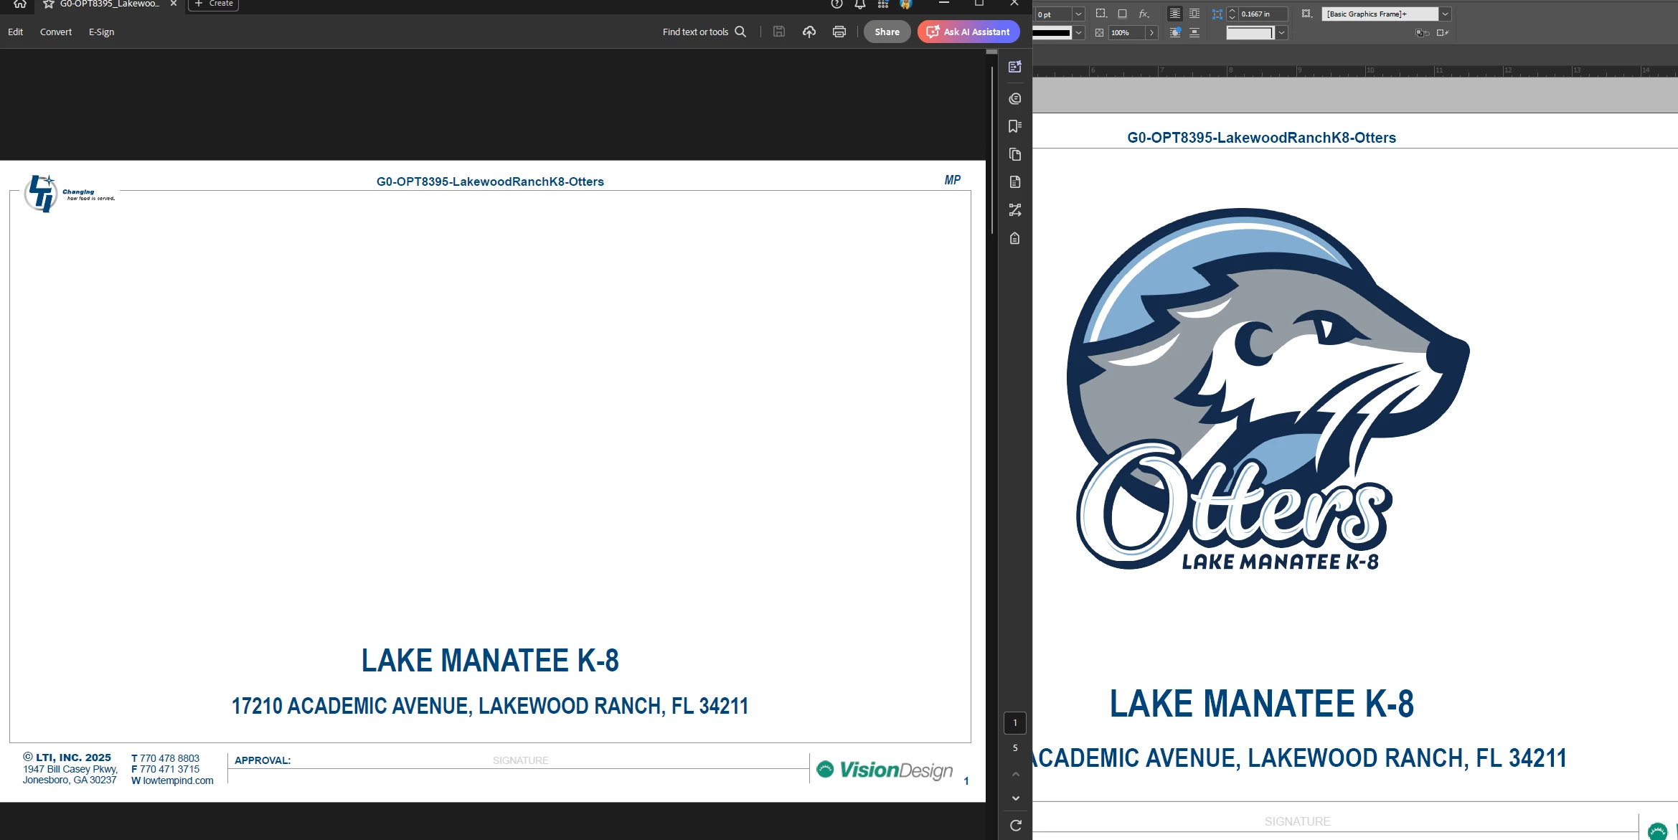Click the Share button
The height and width of the screenshot is (840, 1678).
coord(887,32)
